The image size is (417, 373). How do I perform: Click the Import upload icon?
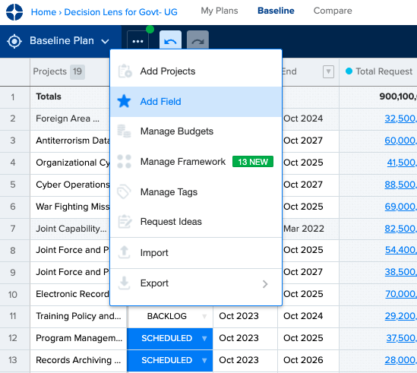pos(125,252)
